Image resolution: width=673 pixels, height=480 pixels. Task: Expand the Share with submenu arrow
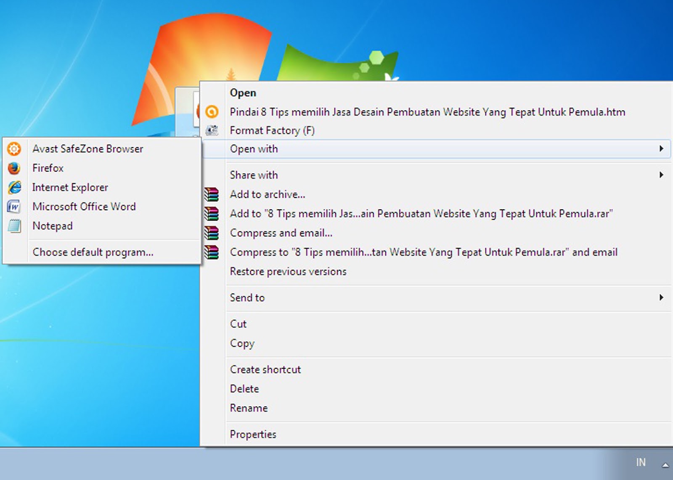(x=661, y=175)
